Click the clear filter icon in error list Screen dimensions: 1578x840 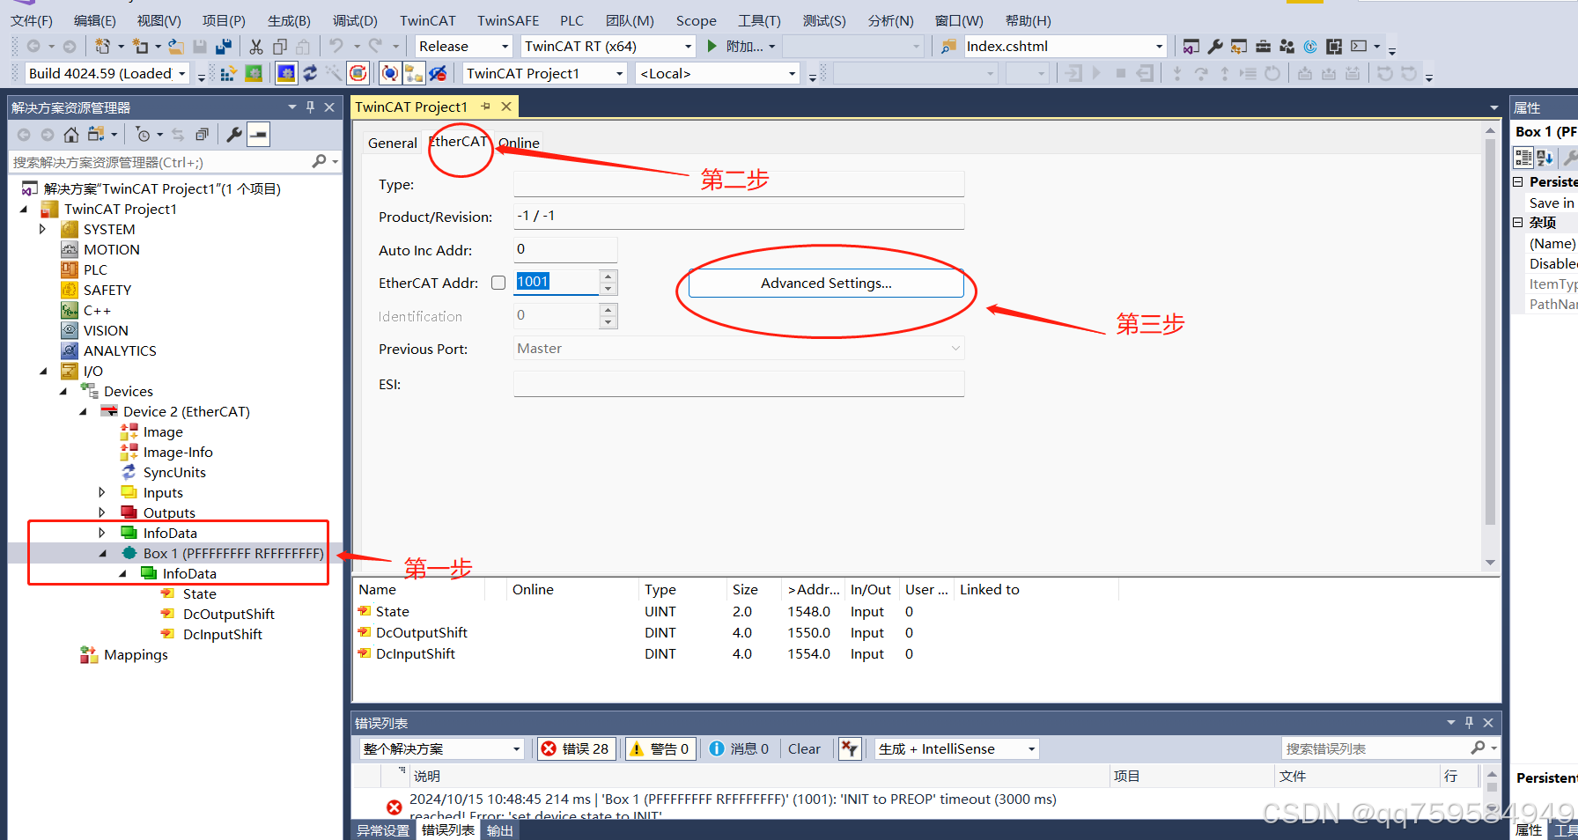(849, 748)
